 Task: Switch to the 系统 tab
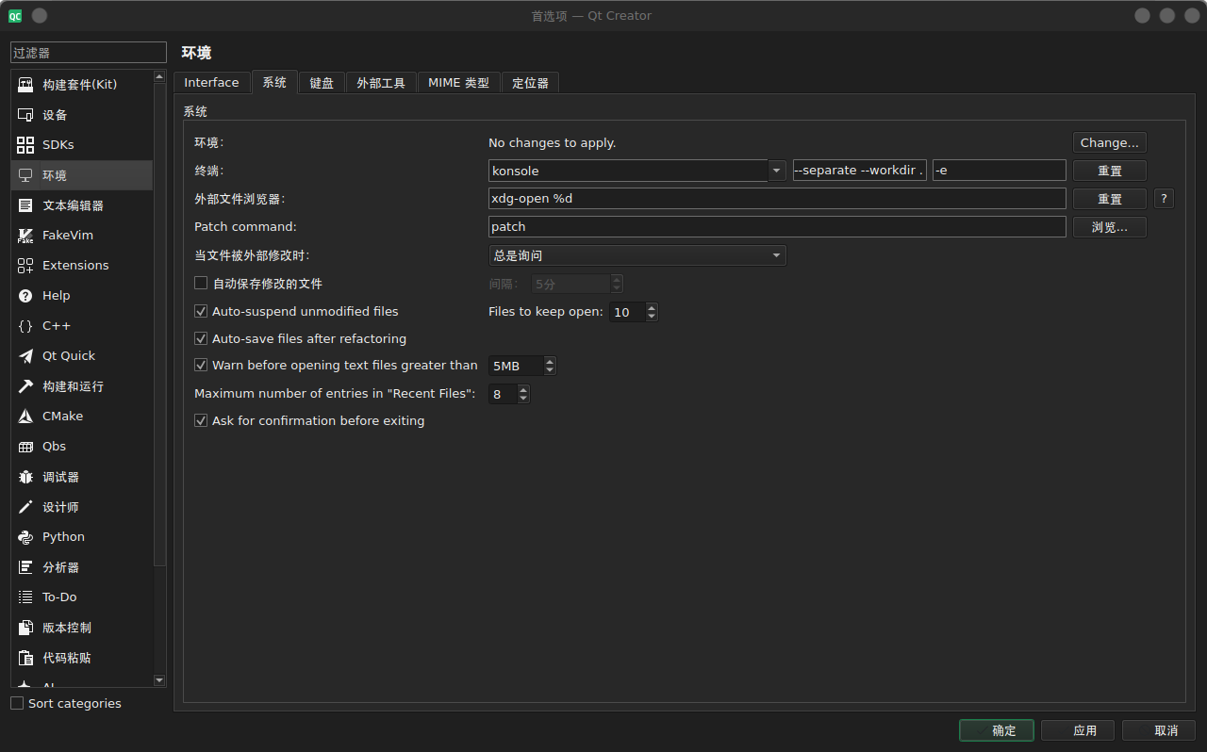click(x=274, y=82)
